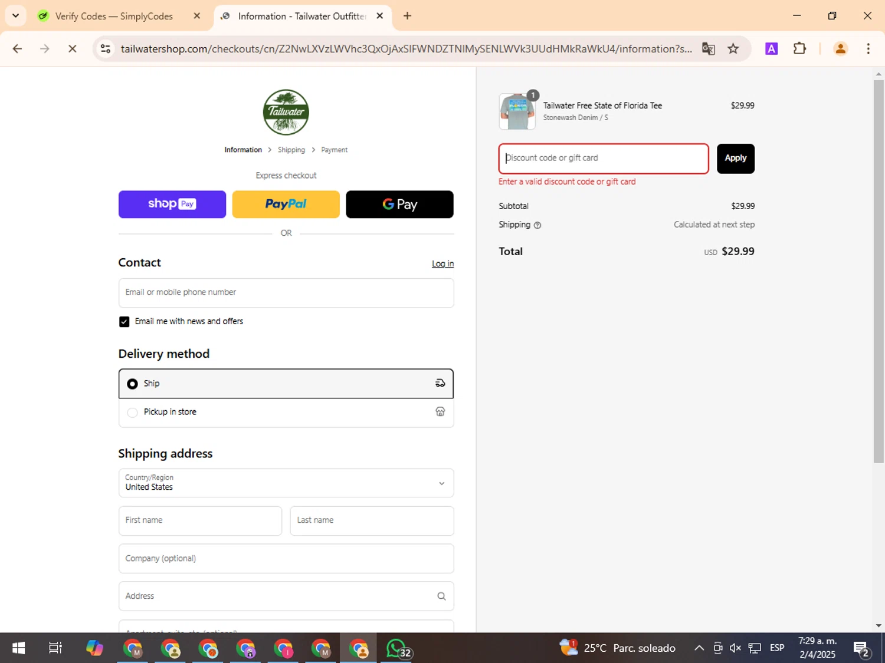Viewport: 885px width, 663px height.
Task: Click the taskbar clock and date
Action: [818, 648]
